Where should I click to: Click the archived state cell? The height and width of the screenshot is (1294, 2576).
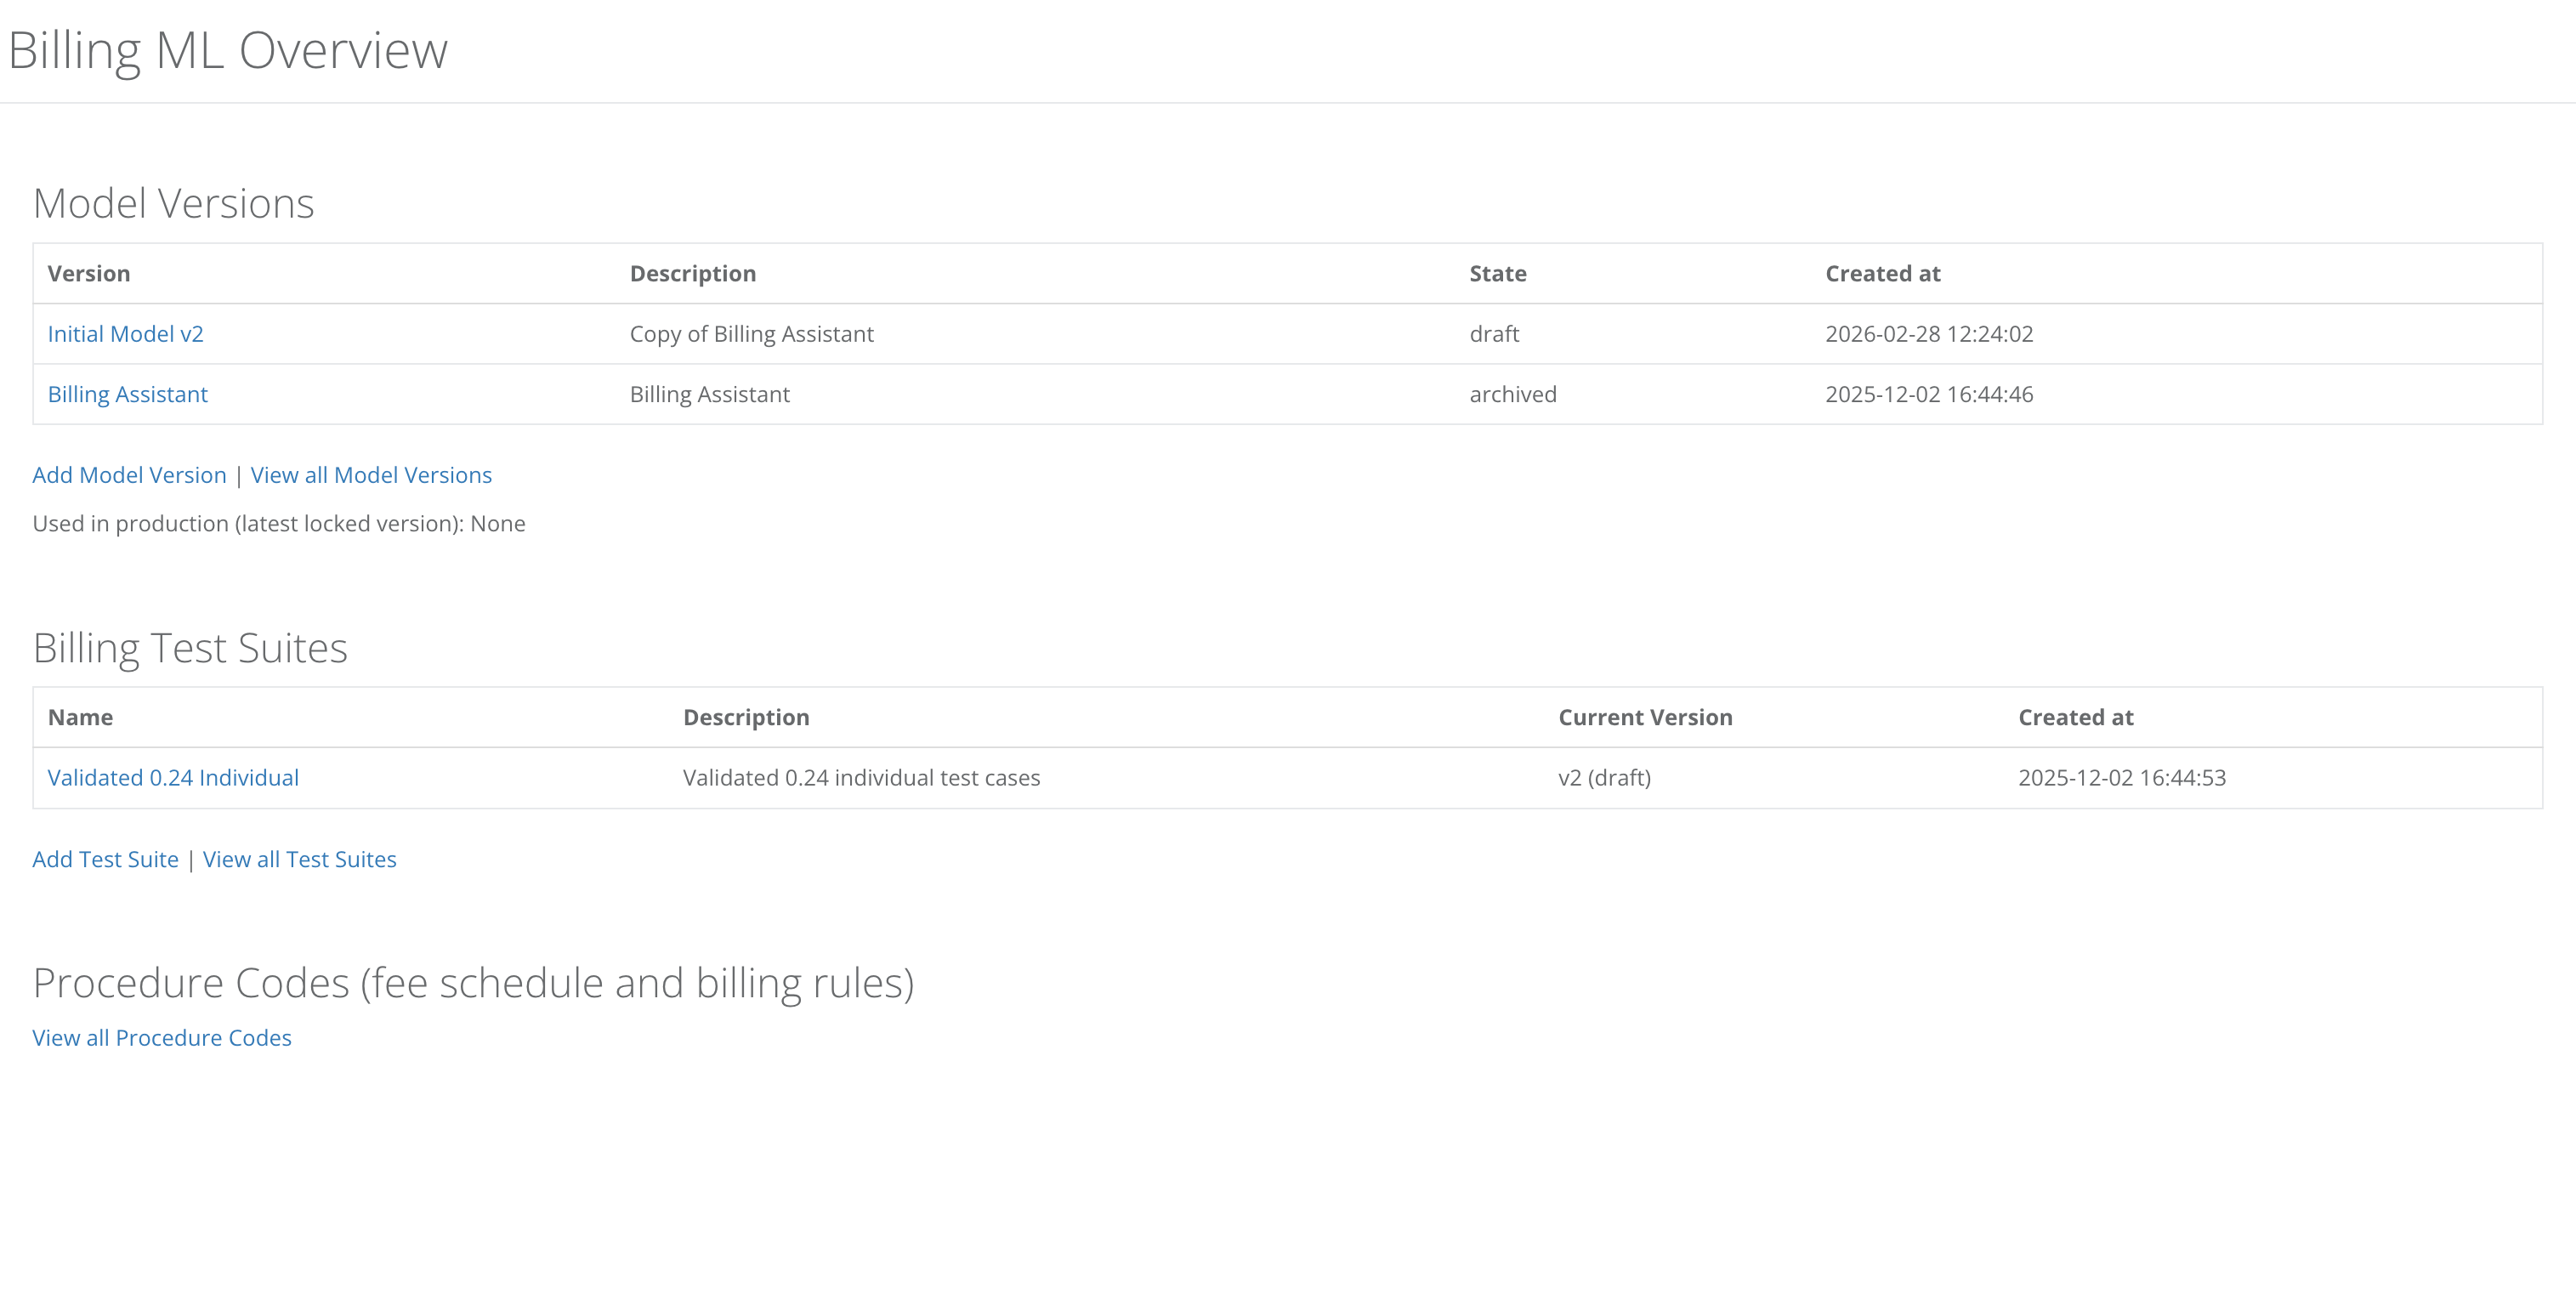point(1512,394)
